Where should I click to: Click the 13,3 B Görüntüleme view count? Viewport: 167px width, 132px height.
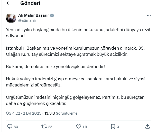click(61, 113)
